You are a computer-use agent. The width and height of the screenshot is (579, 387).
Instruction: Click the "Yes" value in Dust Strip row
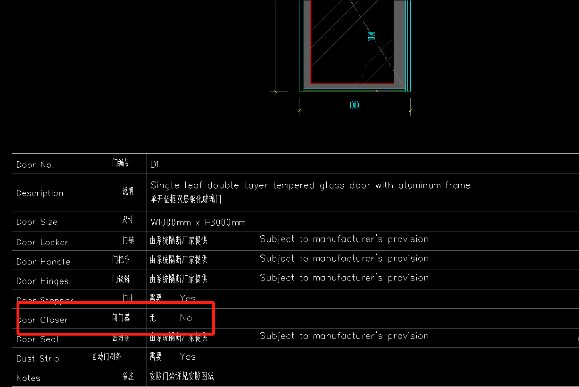coord(188,357)
